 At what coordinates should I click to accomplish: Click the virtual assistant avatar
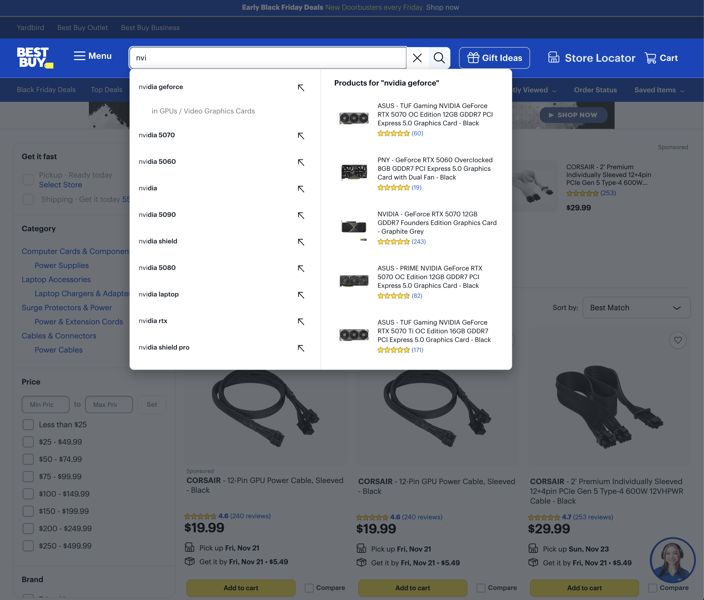pos(672,560)
